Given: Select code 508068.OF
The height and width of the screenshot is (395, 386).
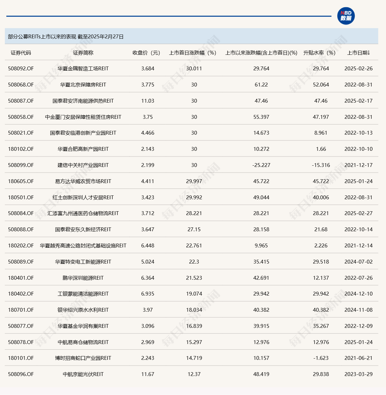Looking at the screenshot, I should (x=21, y=85).
